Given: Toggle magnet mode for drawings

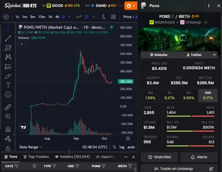Looking at the screenshot, I should [8, 129].
